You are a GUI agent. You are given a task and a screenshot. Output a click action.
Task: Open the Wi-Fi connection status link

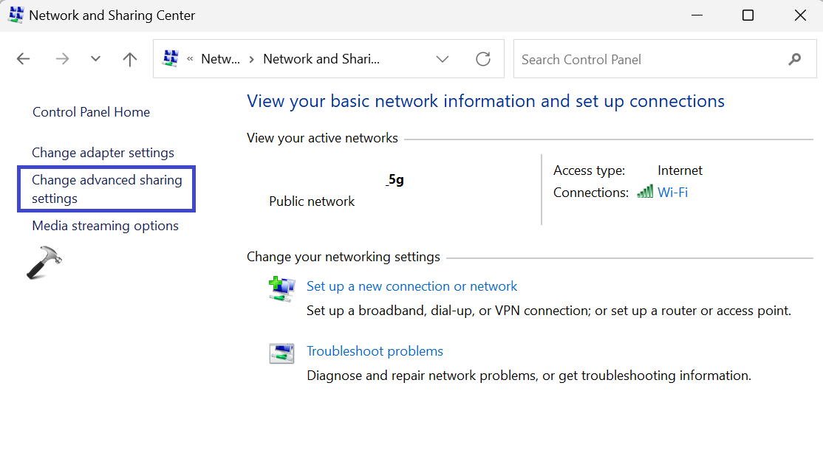coord(672,193)
